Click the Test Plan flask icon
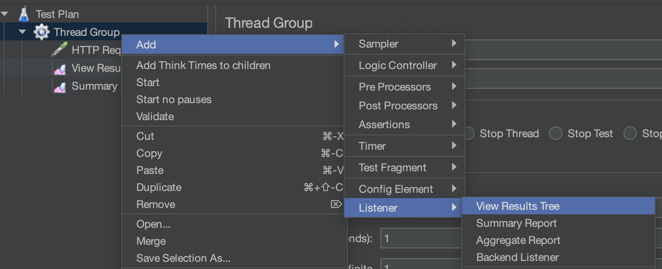Screen dimensions: 662x269 [x=24, y=14]
